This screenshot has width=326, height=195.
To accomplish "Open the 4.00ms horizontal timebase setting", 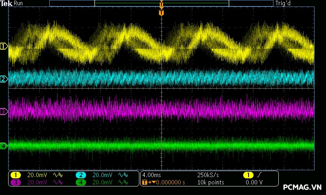I will 152,175.
